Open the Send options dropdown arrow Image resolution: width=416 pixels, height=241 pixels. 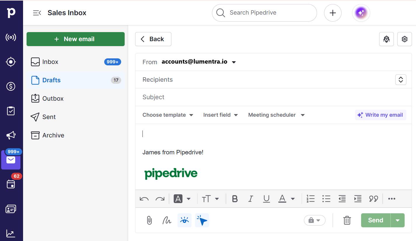point(398,220)
